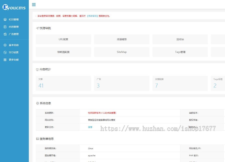Viewport: 225px width, 162px height.
Task: Click the 营销型运动健身器械网站模板 site name
Action: [x=101, y=120]
